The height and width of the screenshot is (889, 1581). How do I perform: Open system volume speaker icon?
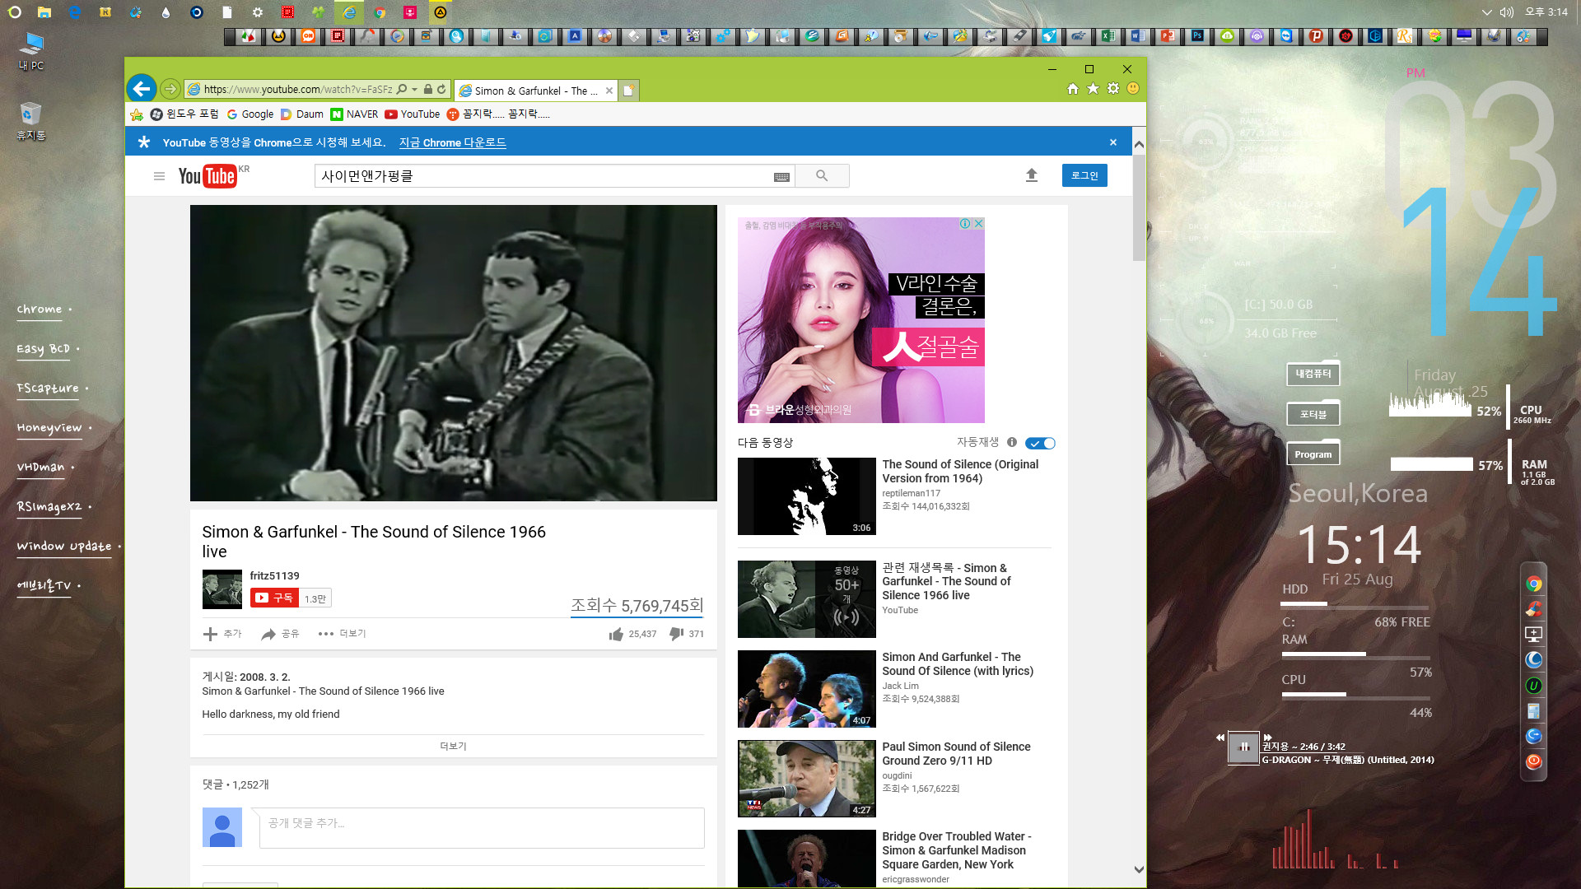[x=1507, y=12]
